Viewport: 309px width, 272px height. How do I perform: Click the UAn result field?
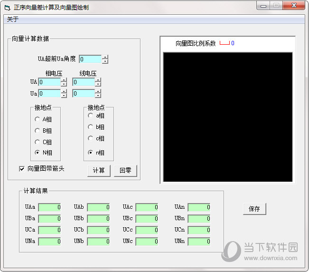pyautogui.click(x=199, y=207)
